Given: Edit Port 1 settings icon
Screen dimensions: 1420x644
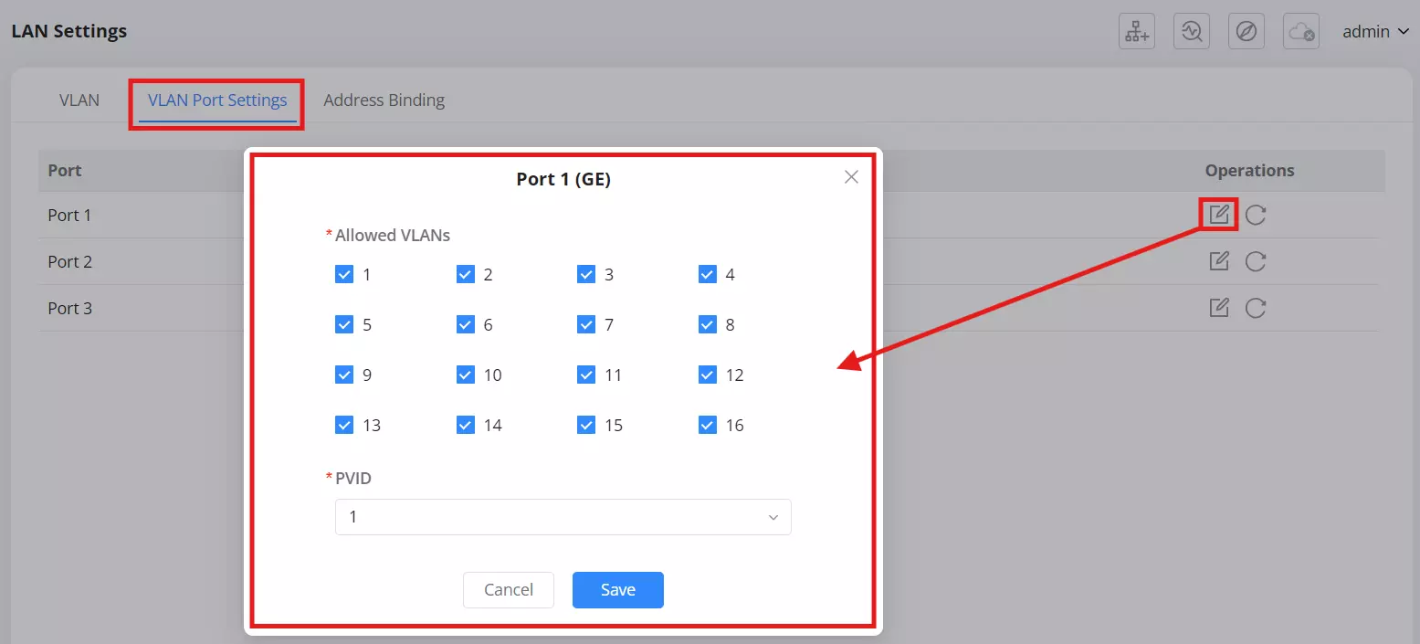Looking at the screenshot, I should pyautogui.click(x=1218, y=215).
